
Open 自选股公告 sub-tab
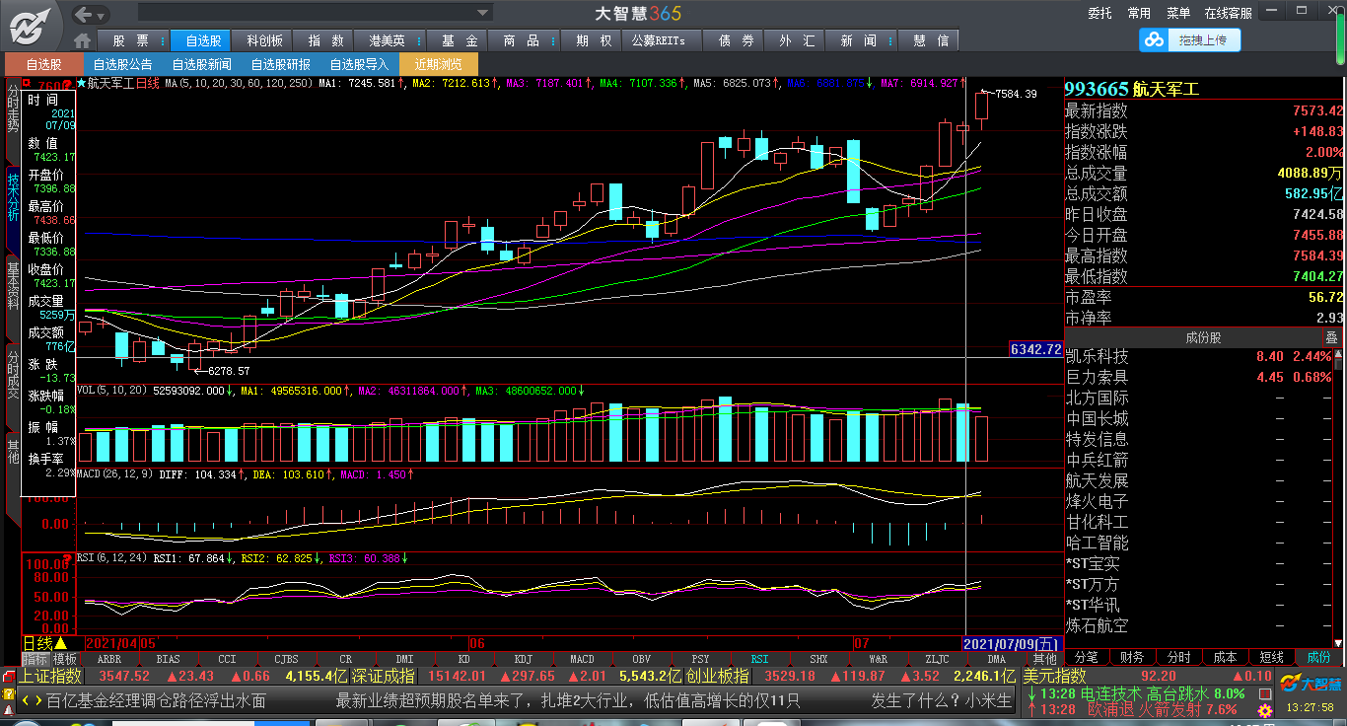click(122, 64)
